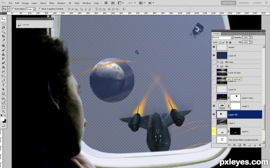Viewport: 270px width, 168px height.
Task: Launch Bridge from the application bar
Action: [106, 3]
